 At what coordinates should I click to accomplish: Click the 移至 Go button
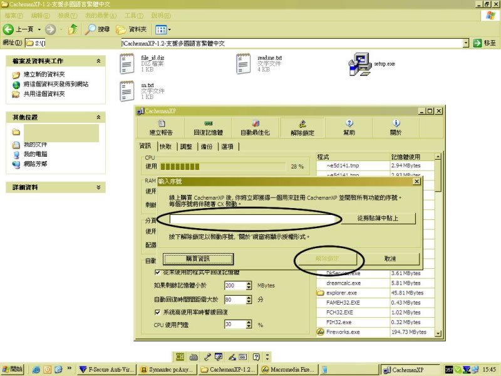pos(485,43)
